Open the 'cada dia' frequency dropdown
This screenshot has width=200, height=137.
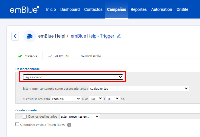66,99
